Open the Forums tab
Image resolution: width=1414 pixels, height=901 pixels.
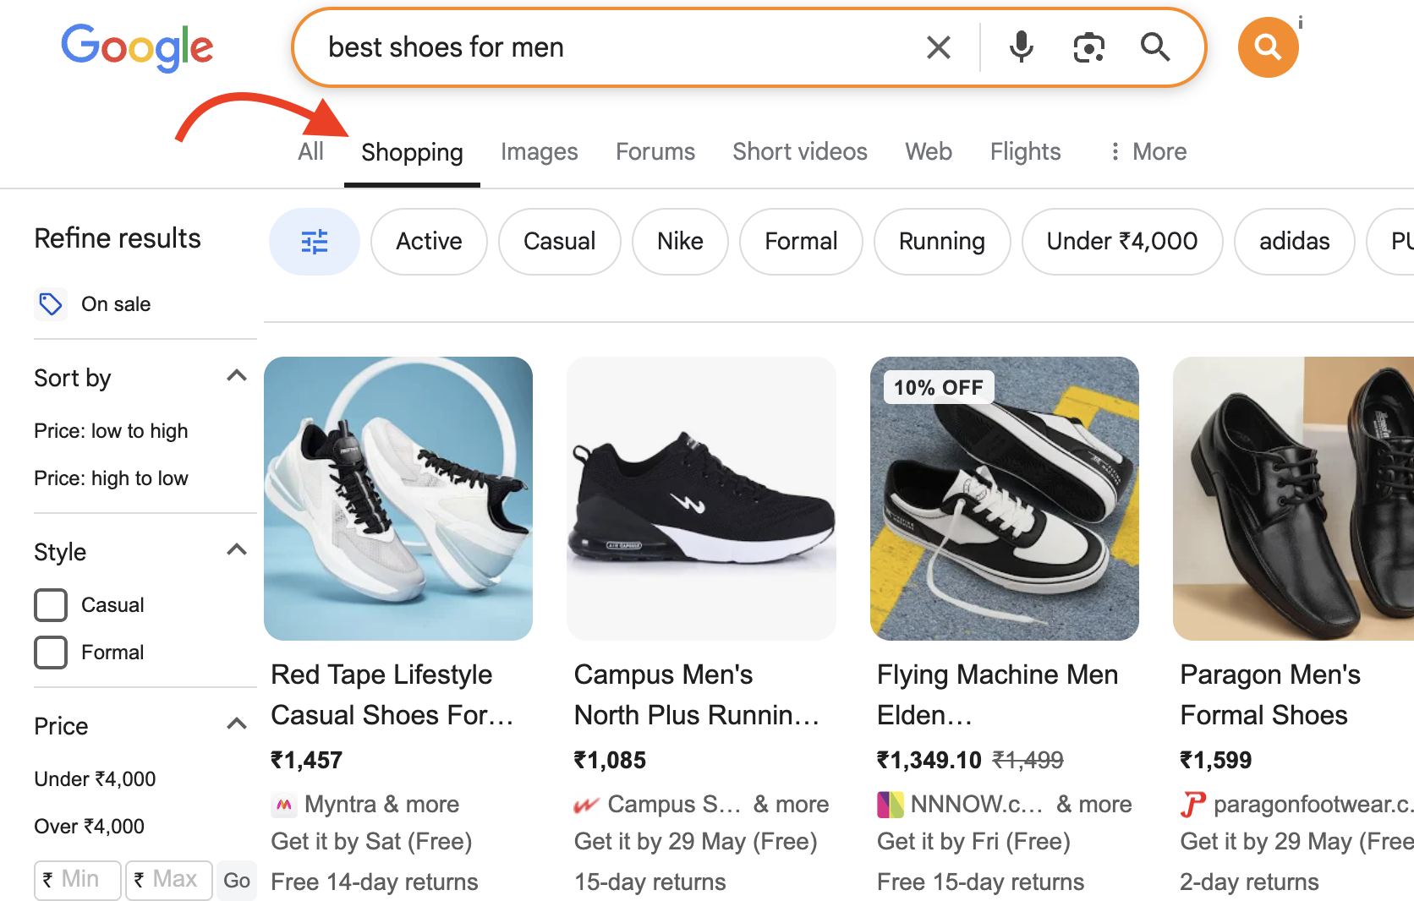coord(655,151)
